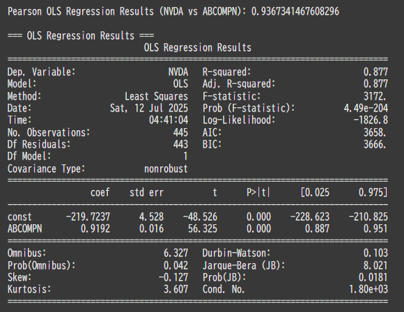
Task: Click the Date value Sat, 12 Jul 2025
Action: (149, 108)
